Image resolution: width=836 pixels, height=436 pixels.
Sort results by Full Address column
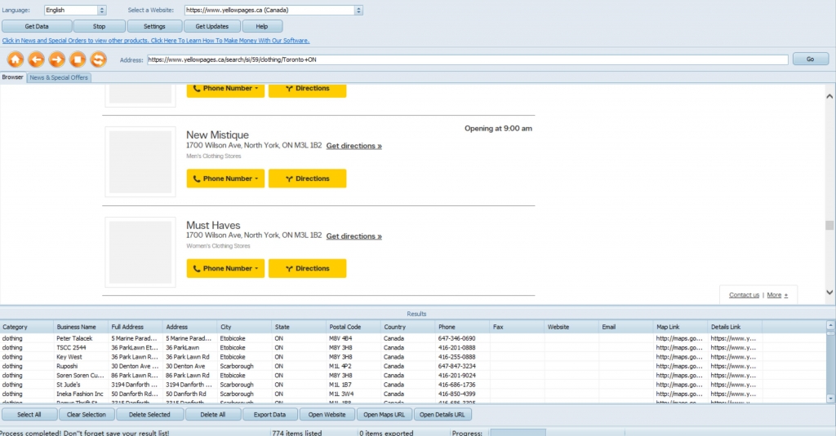136,327
